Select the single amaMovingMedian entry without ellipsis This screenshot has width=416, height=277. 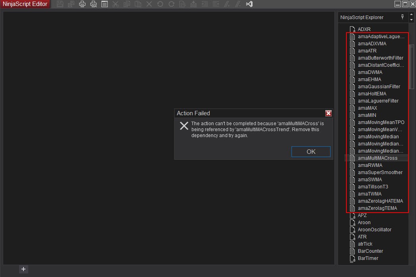[x=378, y=136]
